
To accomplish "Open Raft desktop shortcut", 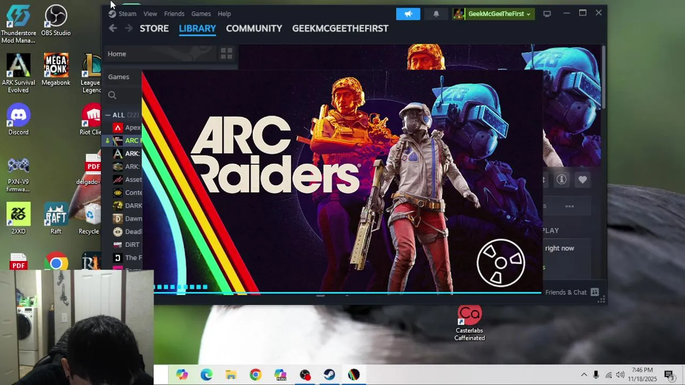I will pyautogui.click(x=56, y=219).
